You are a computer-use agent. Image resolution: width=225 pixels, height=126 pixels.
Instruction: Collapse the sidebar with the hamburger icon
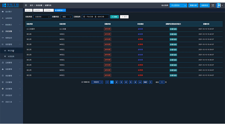click(26, 5)
